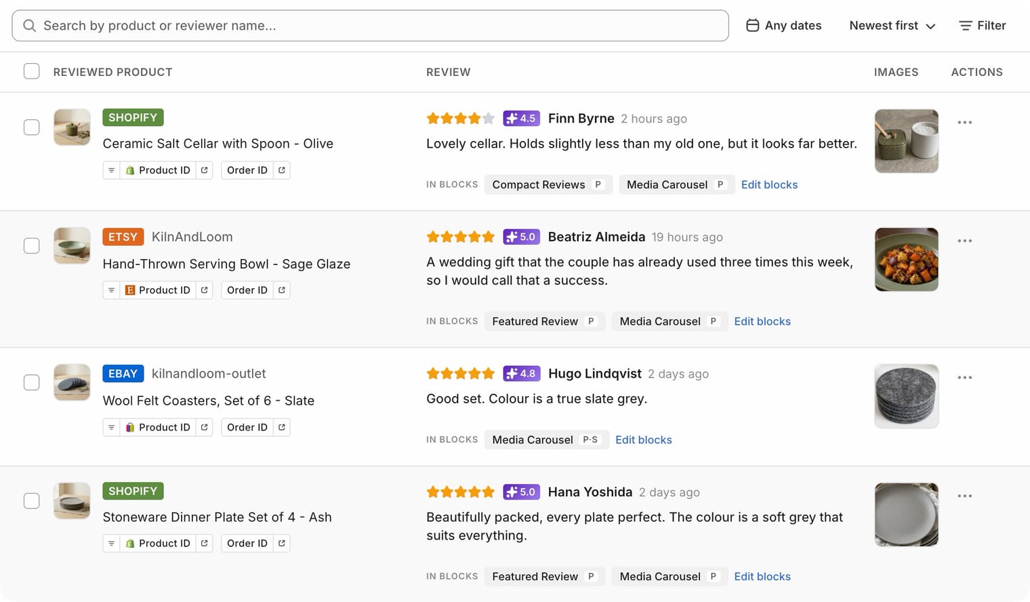
Task: Open Product ID external link for Stoneware Dinner Plate
Action: [205, 543]
